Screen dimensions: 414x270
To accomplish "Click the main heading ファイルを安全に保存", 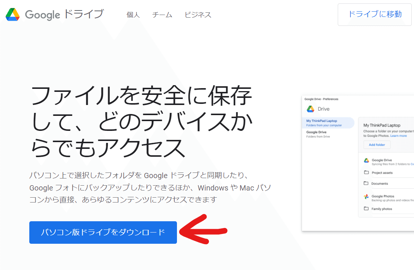I will click(142, 121).
